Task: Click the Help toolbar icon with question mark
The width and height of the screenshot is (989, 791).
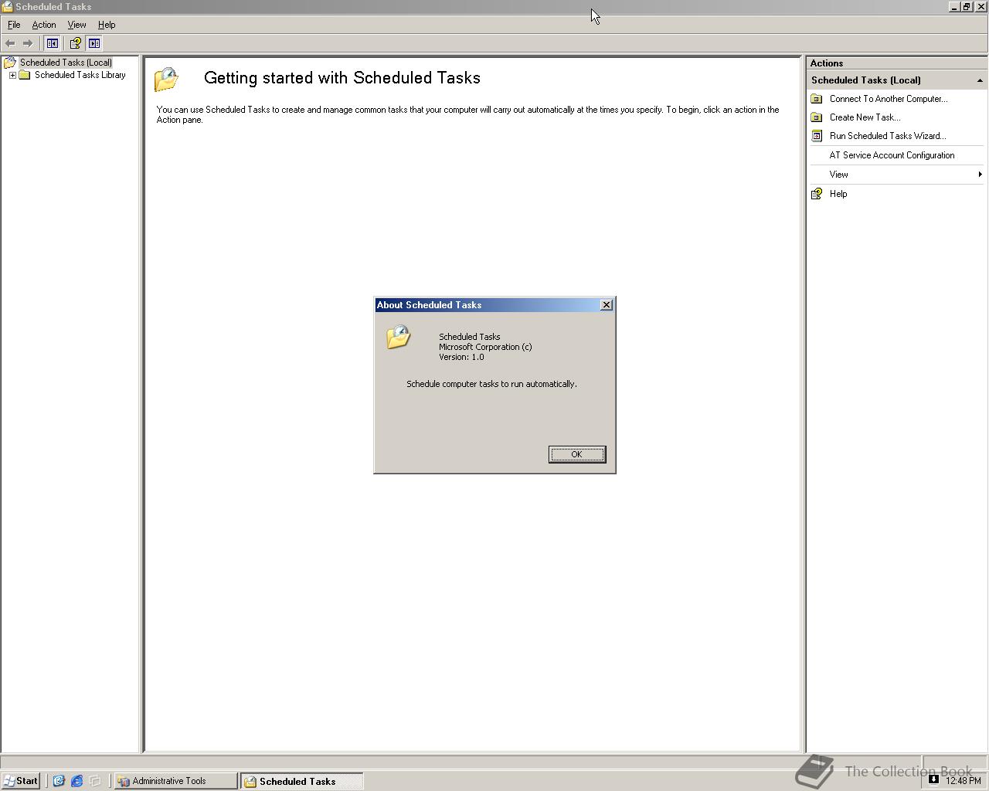Action: tap(75, 43)
